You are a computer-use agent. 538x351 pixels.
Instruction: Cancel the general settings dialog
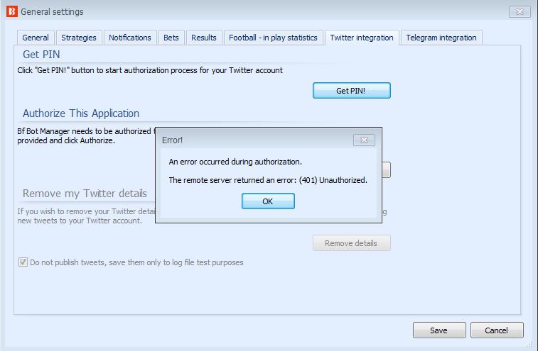point(497,330)
